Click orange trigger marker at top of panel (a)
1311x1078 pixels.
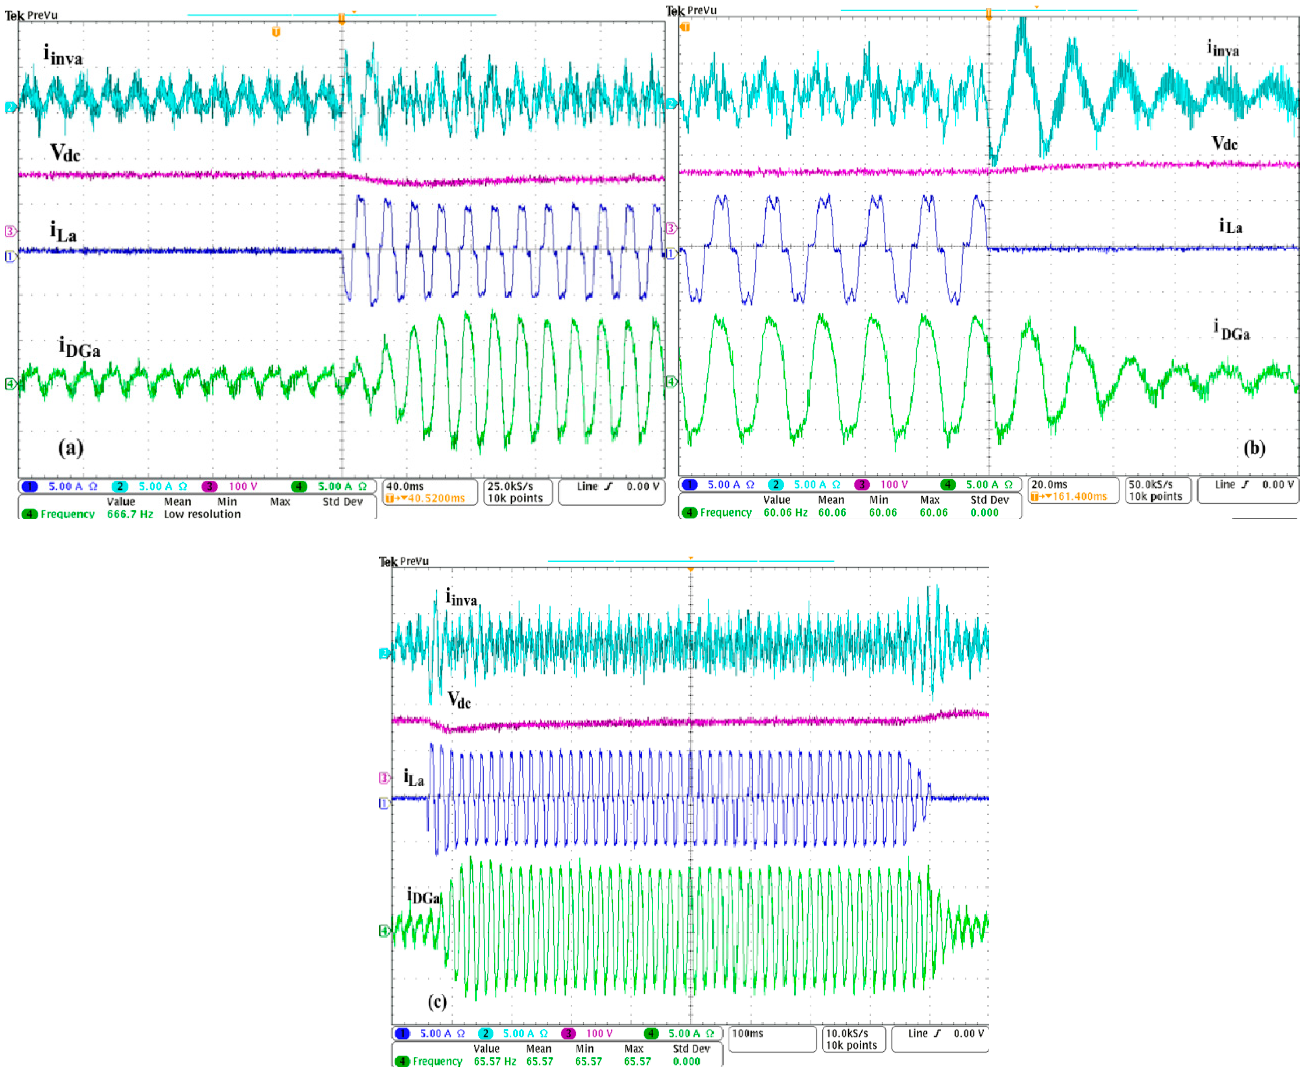pos(341,18)
